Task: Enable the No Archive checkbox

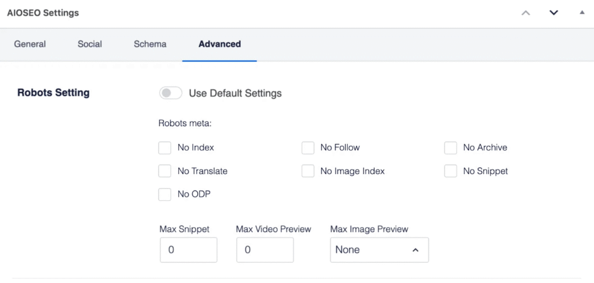Action: click(451, 148)
